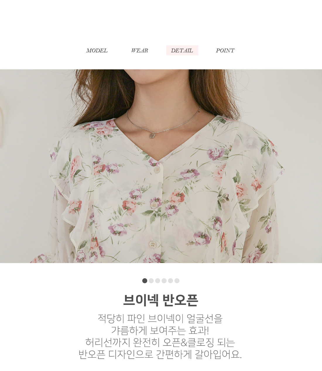Image resolution: width=322 pixels, height=371 pixels.
Task: Go to the POINT tab
Action: 225,50
